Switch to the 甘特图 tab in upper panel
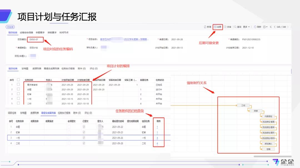Viewport: 300px width, 168px height. click(24, 68)
